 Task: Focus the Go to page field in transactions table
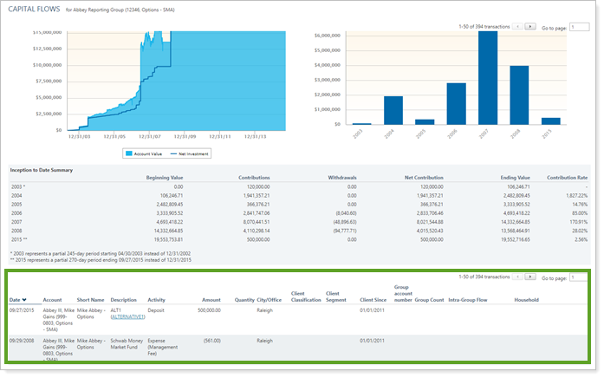point(580,277)
